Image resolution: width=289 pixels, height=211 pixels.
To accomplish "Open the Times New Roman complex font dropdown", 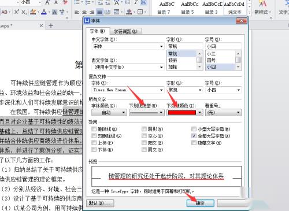I will (x=161, y=90).
